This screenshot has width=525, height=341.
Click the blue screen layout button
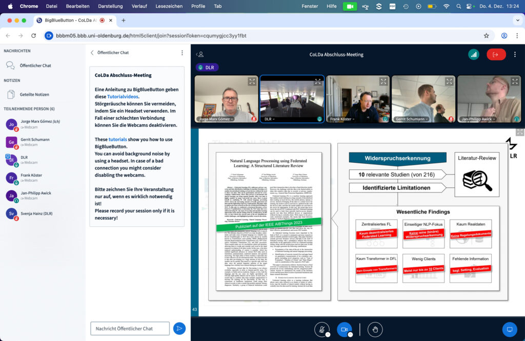(x=509, y=329)
